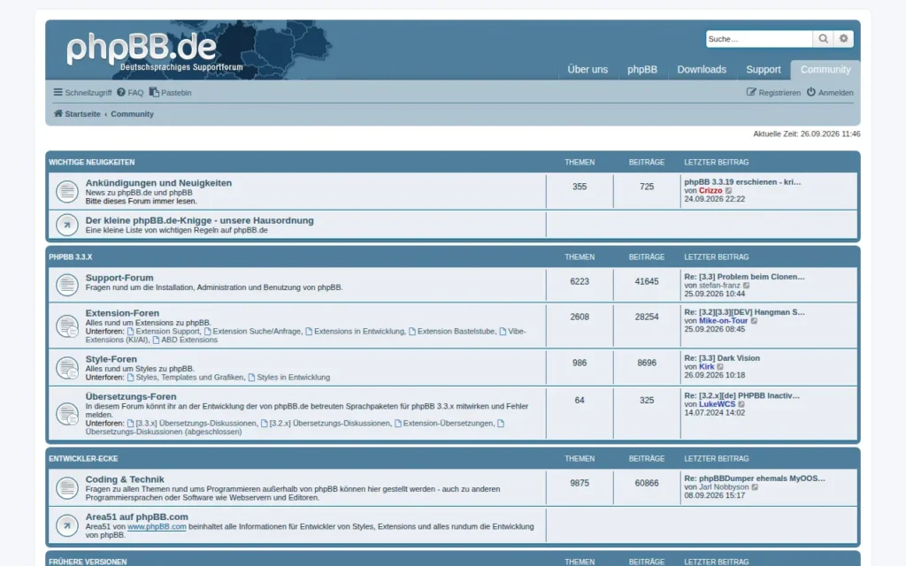Expand the Schnellzugriff menu
This screenshot has width=906, height=566.
(82, 92)
